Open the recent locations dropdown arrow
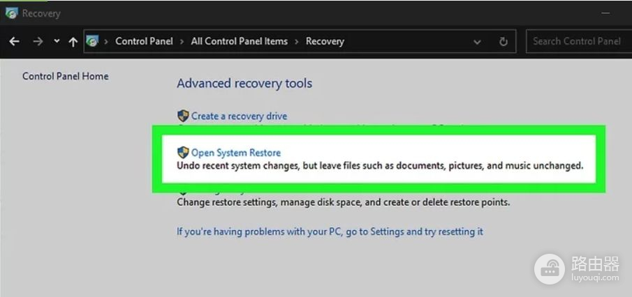The height and width of the screenshot is (297, 632). (x=57, y=42)
